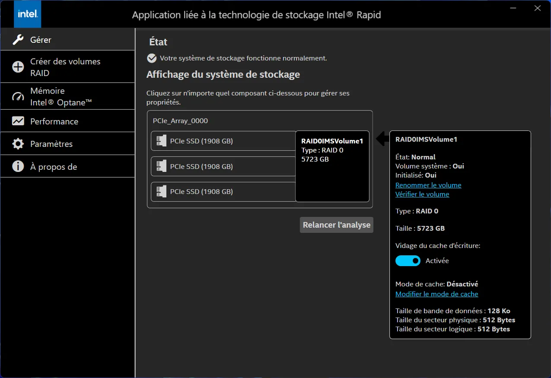
Task: Click the black arrow pointing to the volume
Action: pyautogui.click(x=382, y=139)
